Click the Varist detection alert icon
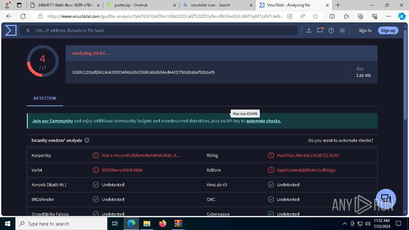The height and width of the screenshot is (230, 409). tap(96, 170)
